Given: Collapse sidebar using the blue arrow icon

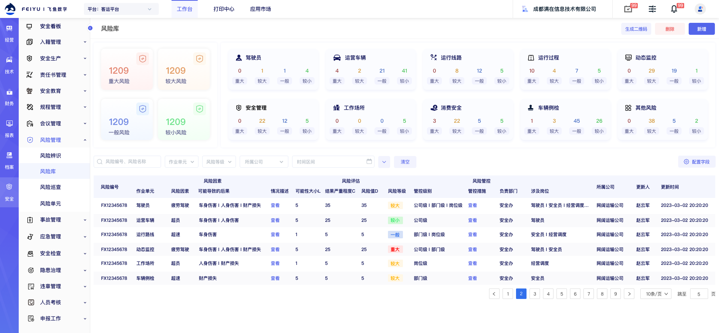Looking at the screenshot, I should (90, 28).
